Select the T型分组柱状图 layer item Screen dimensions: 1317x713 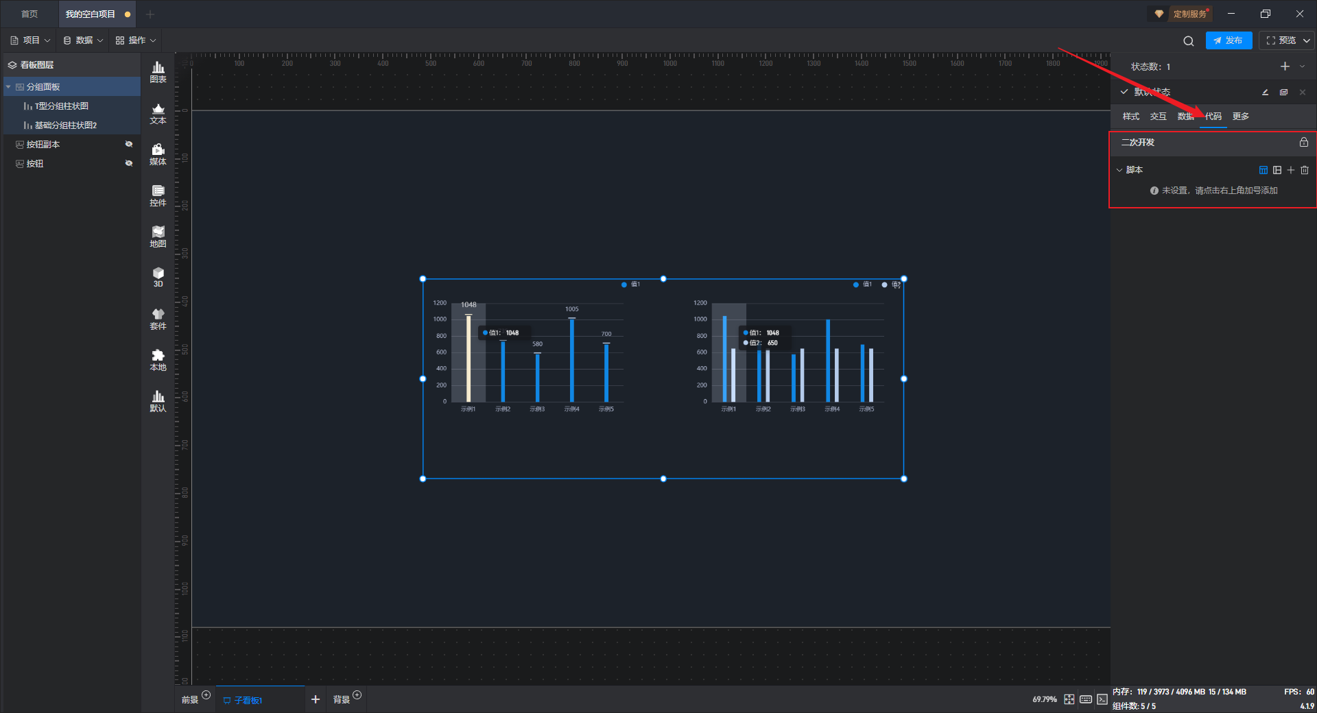point(62,106)
